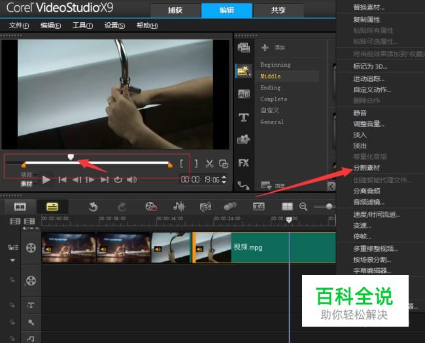Click the timeline zoom slider knob
This screenshot has width=425, height=343.
329,206
